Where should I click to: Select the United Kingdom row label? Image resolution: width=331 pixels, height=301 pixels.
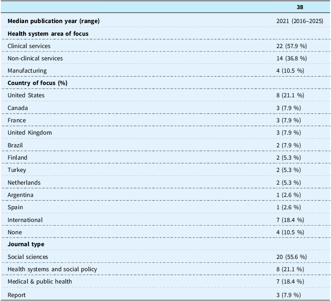[x=29, y=133]
